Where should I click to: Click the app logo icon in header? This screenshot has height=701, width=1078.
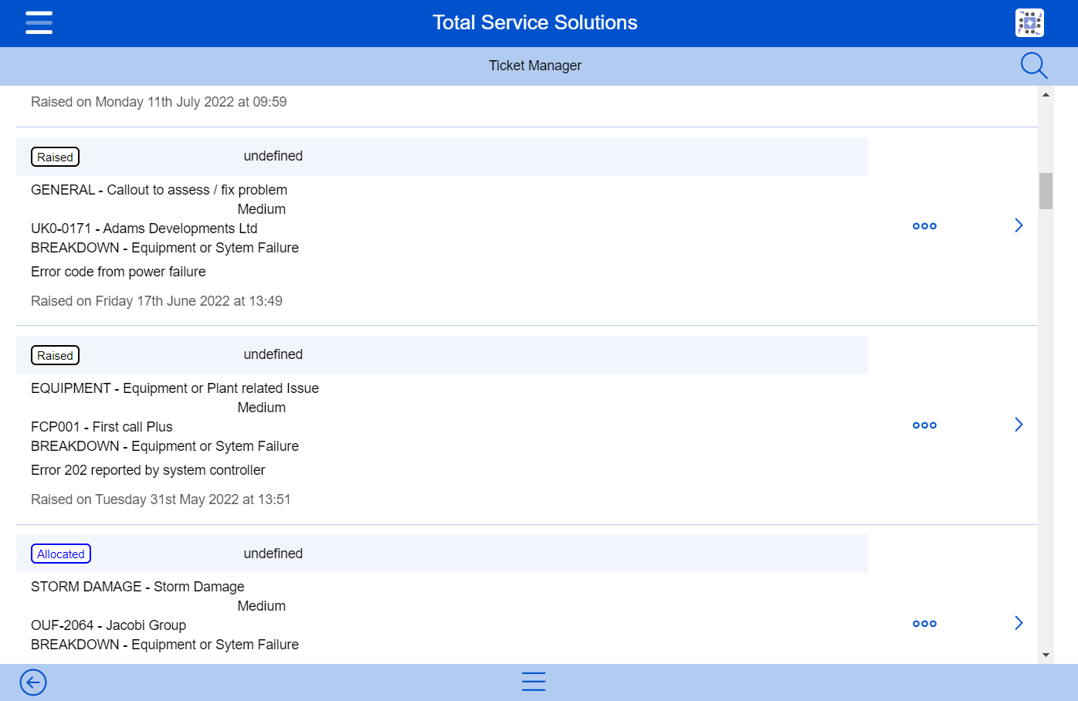point(1029,22)
